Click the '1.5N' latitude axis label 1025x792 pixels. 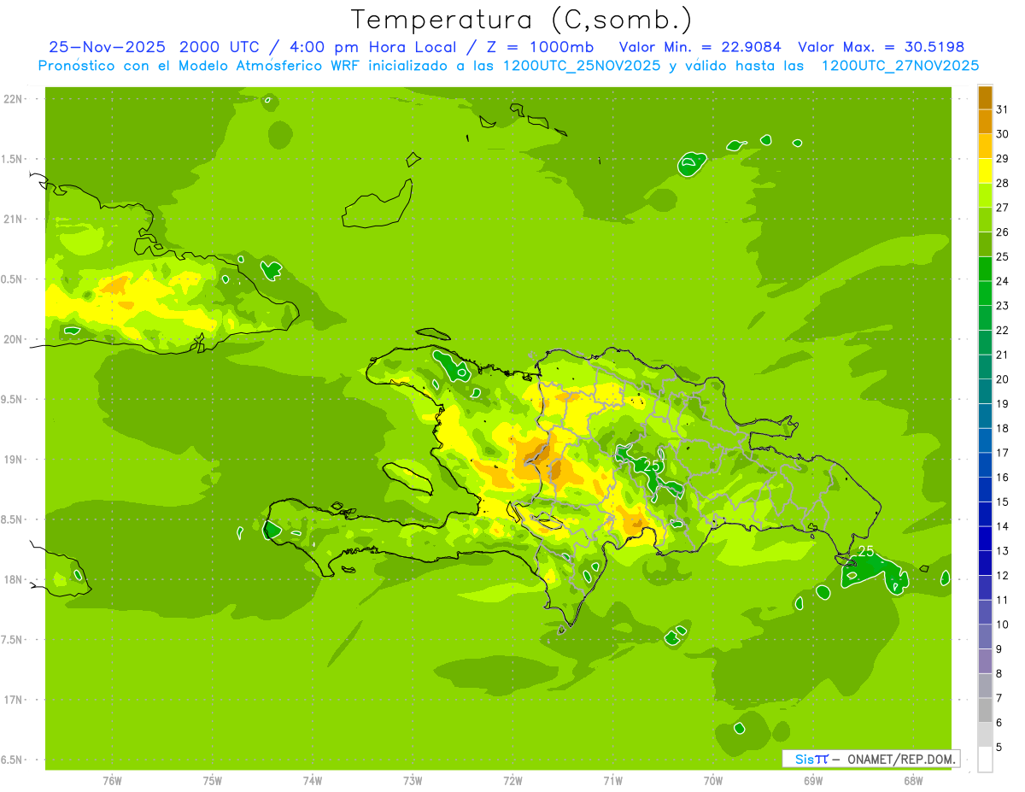point(13,160)
